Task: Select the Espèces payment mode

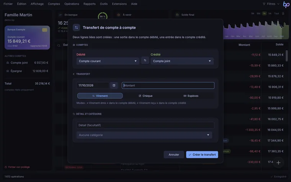Action: pos(191,96)
